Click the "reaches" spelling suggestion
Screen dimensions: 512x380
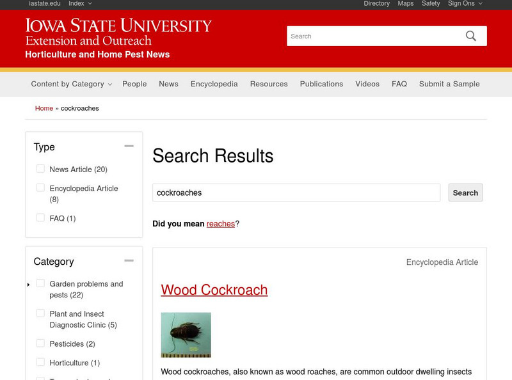(x=220, y=224)
